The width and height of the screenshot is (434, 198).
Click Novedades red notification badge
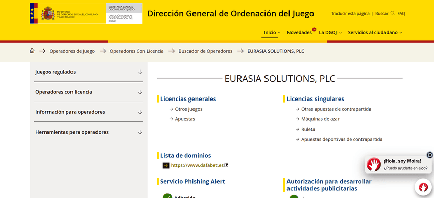coord(314,29)
